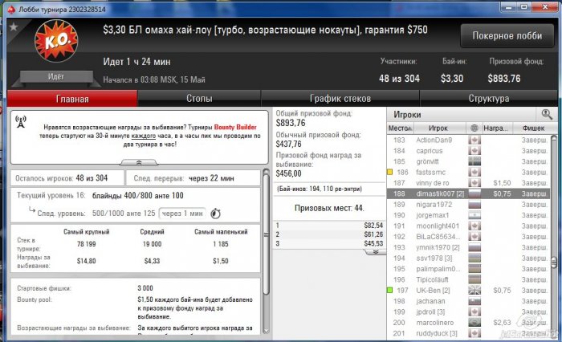The width and height of the screenshot is (562, 342).
Task: Click 'Призовых мест: 44.' text
Action: pyautogui.click(x=329, y=208)
